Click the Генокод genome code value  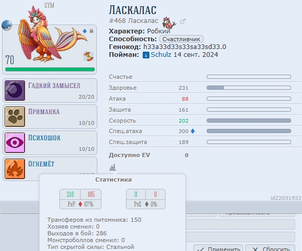(185, 47)
